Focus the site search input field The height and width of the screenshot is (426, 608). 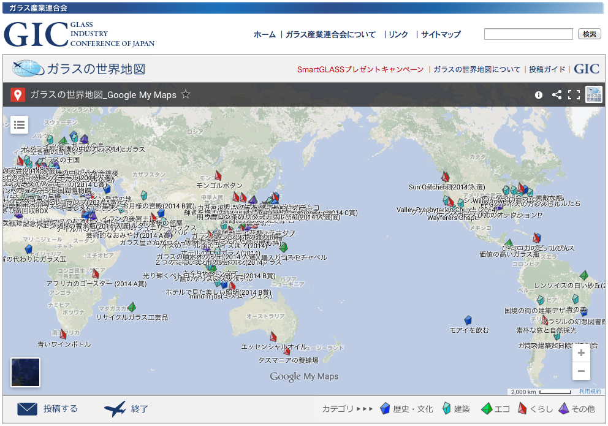tap(528, 34)
